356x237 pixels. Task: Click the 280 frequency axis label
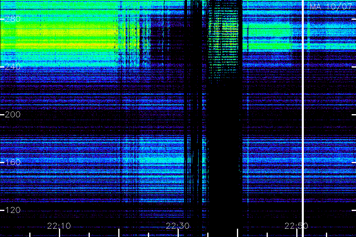click(13, 19)
